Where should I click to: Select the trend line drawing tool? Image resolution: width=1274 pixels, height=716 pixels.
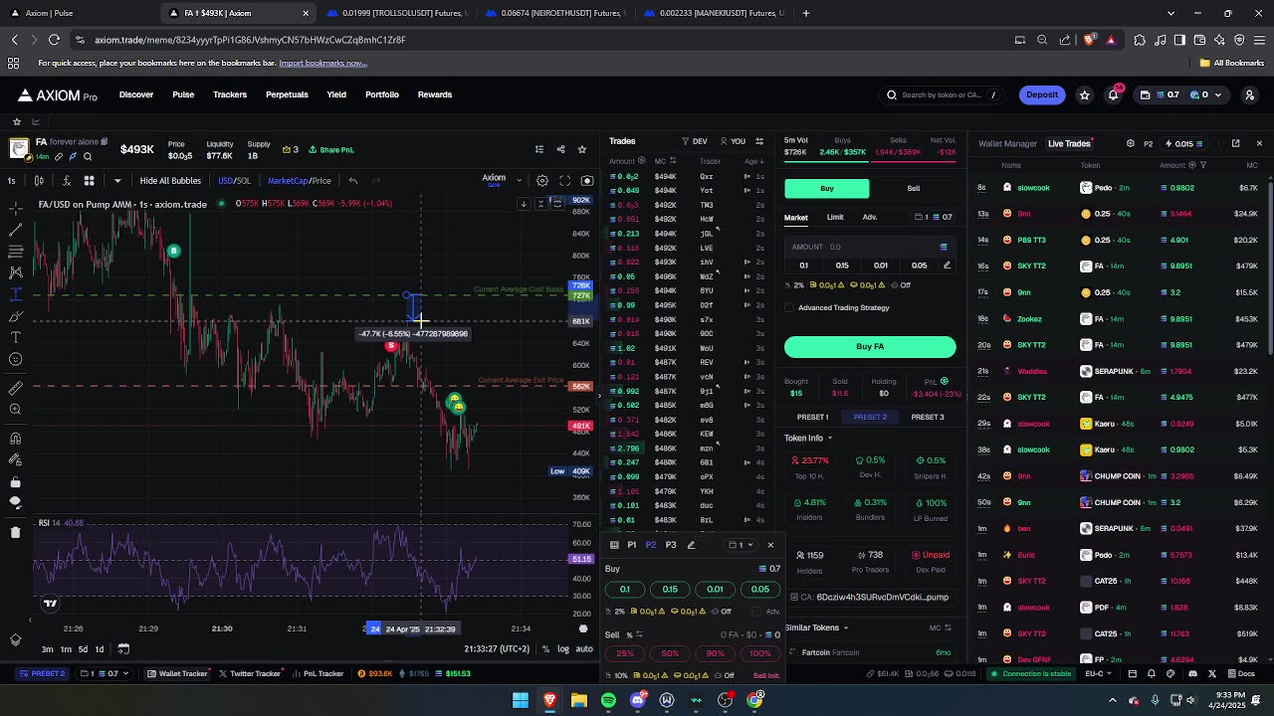[15, 229]
